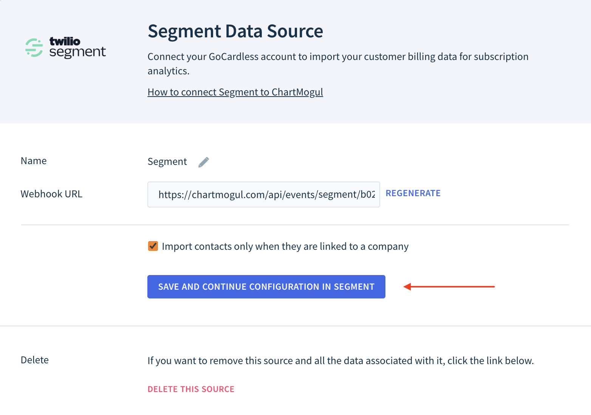Click the Connect your GoCardless account description
This screenshot has width=591, height=415.
338,64
